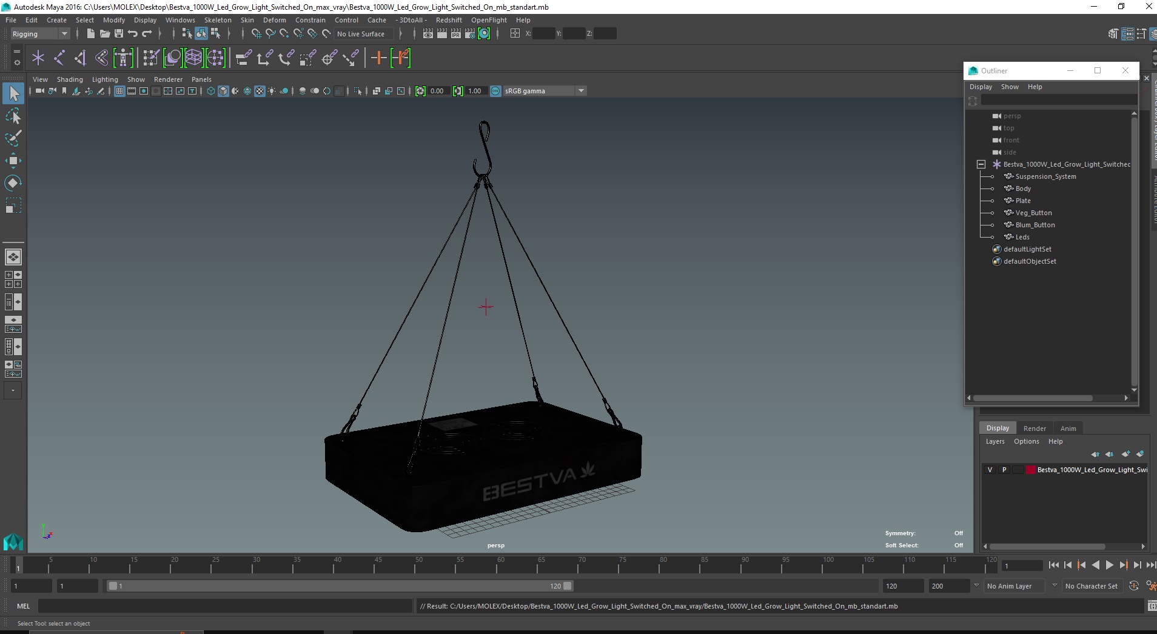
Task: Click the HumanIK character shelf icon
Action: [x=123, y=58]
